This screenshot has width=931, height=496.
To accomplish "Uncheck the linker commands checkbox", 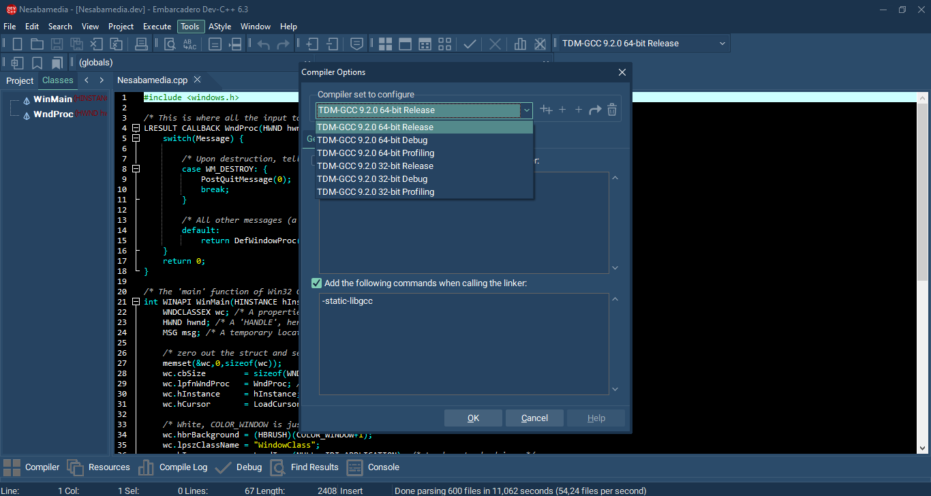I will (316, 283).
